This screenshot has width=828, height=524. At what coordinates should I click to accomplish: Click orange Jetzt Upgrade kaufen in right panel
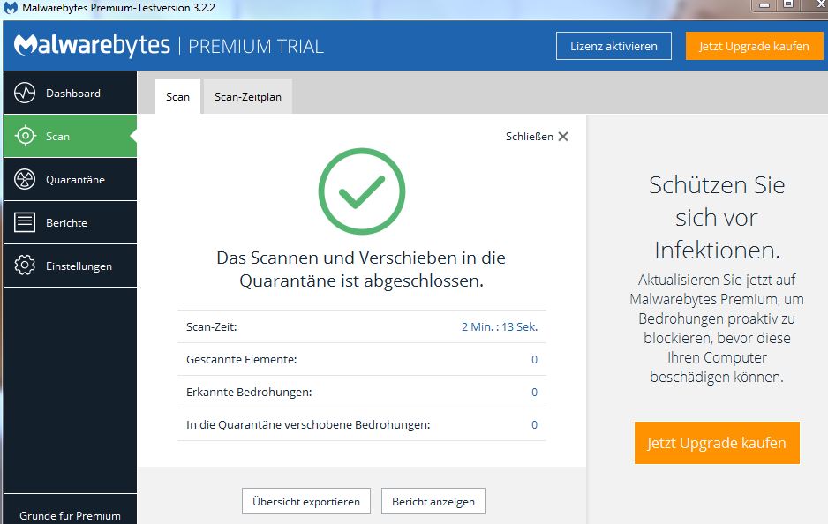pyautogui.click(x=716, y=443)
